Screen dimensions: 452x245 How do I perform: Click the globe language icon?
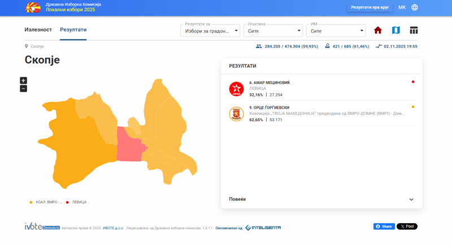click(x=415, y=7)
